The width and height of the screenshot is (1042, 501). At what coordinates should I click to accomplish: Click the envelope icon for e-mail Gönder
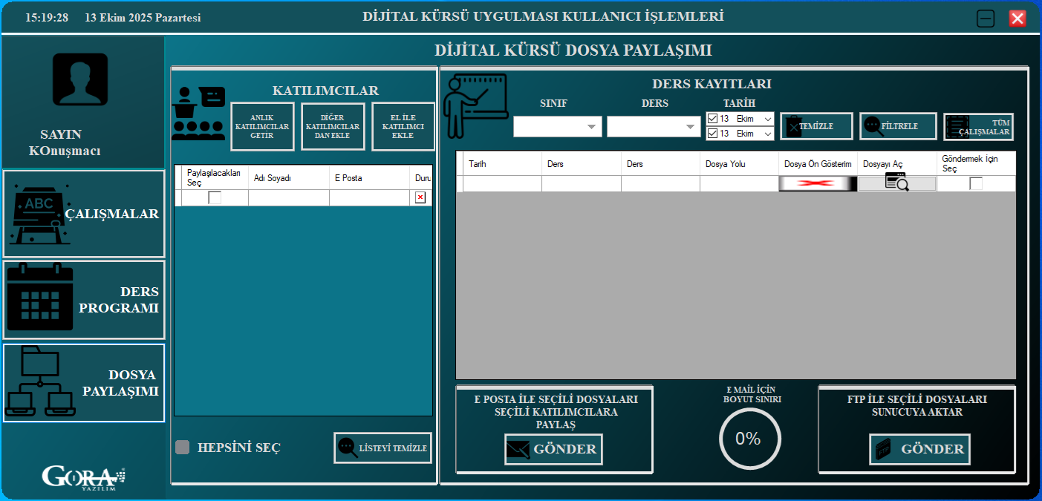(518, 450)
